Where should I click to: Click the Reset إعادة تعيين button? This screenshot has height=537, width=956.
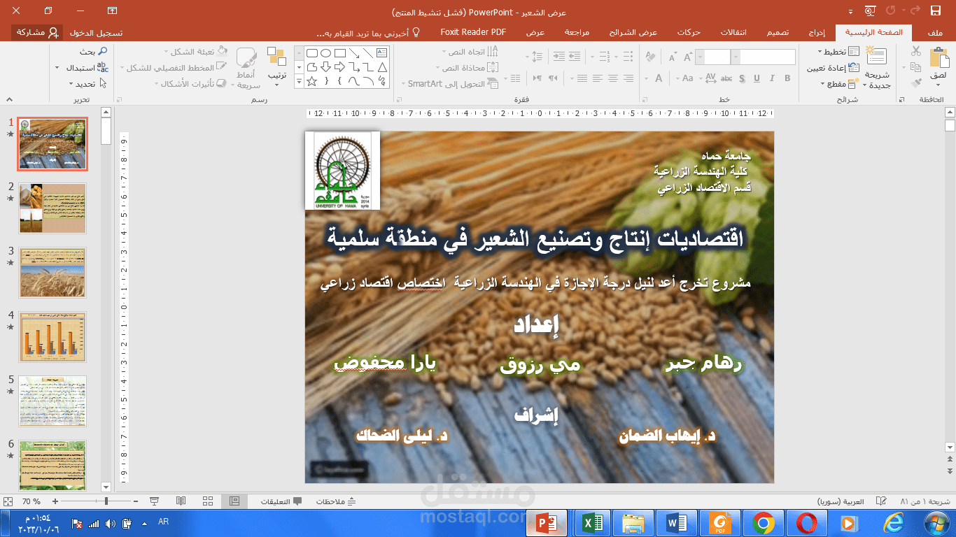(834, 68)
